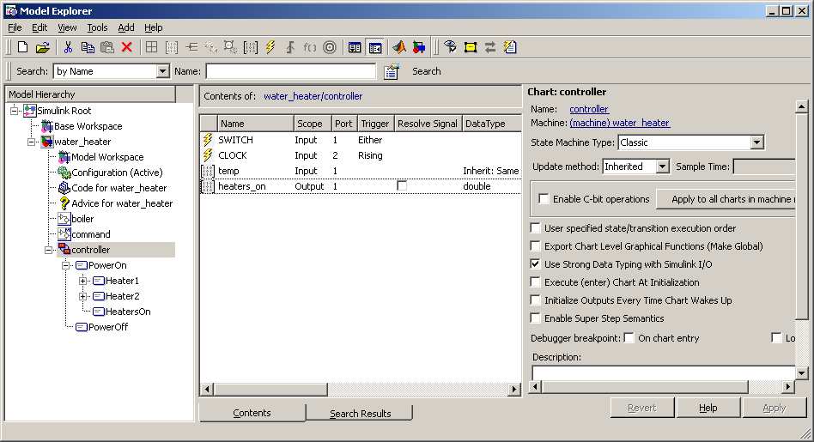This screenshot has width=814, height=442.
Task: Click the contents pane horizontal scrollbar thumb
Action: pyautogui.click(x=270, y=389)
